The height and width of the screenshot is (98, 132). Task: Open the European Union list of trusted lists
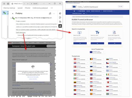click(x=97, y=52)
